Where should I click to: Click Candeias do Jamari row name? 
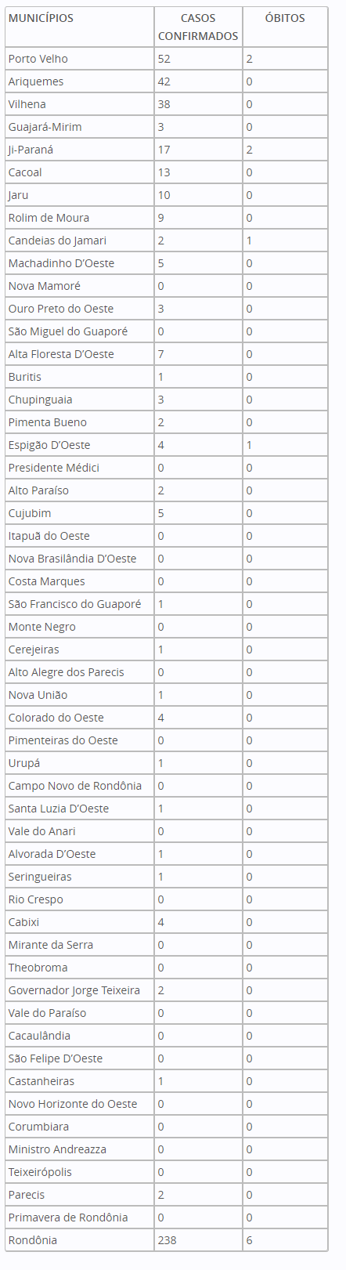[80, 241]
